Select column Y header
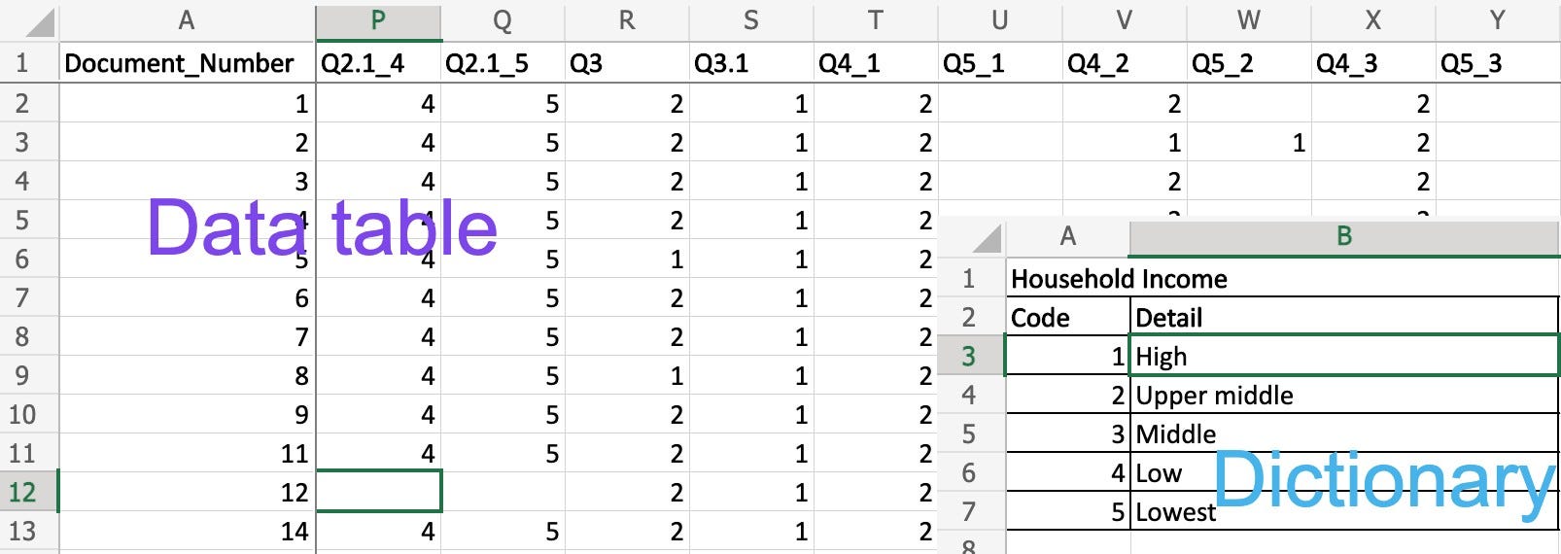Screen dimensions: 1561x554 (1497, 20)
